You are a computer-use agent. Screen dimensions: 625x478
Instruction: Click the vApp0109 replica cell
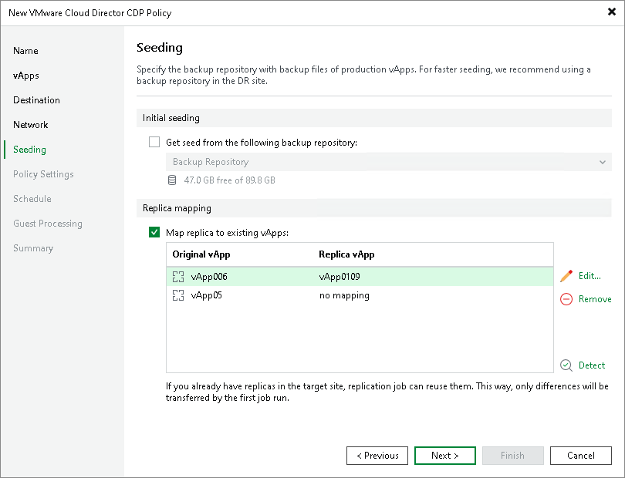click(340, 277)
